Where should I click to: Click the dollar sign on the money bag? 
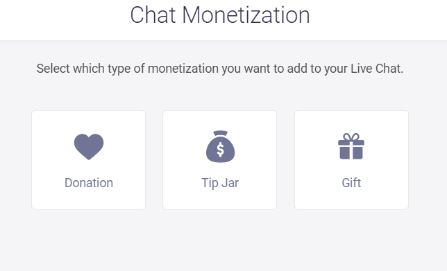point(220,150)
